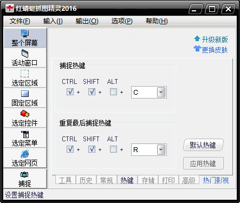Click the 升级新版 up arrow icon
This screenshot has height=203, width=240.
coord(197,39)
